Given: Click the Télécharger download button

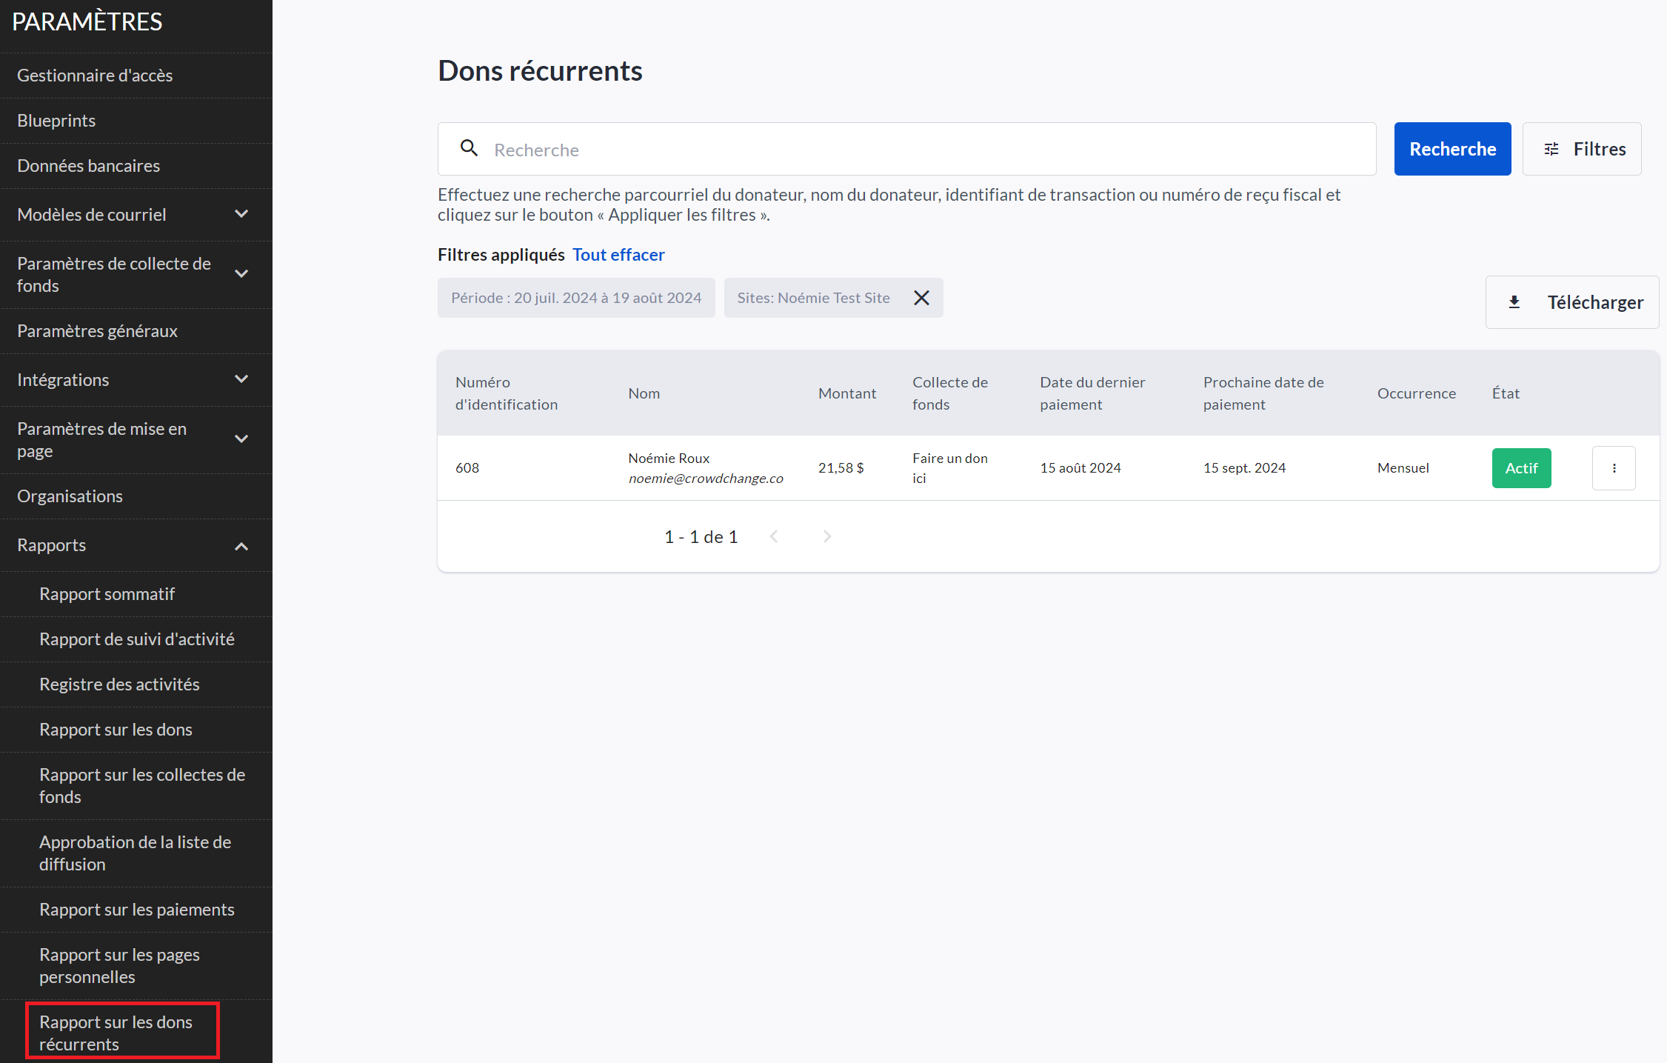Looking at the screenshot, I should (1571, 302).
